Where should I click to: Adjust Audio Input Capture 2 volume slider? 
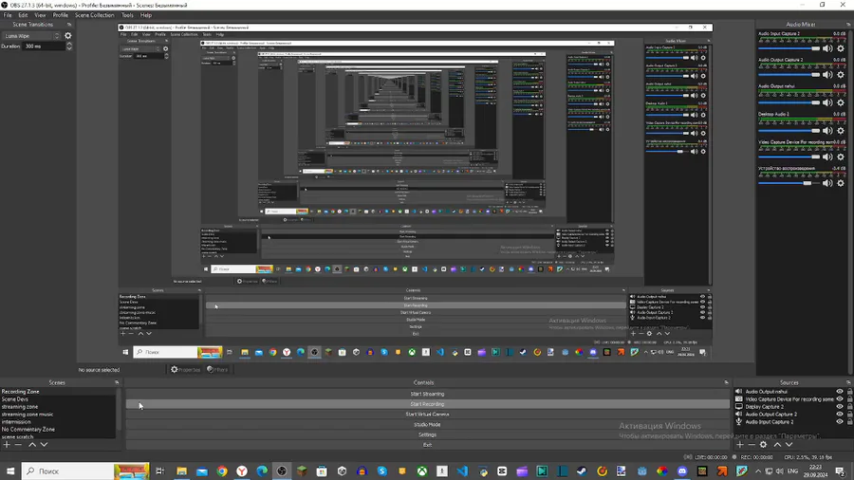point(789,48)
